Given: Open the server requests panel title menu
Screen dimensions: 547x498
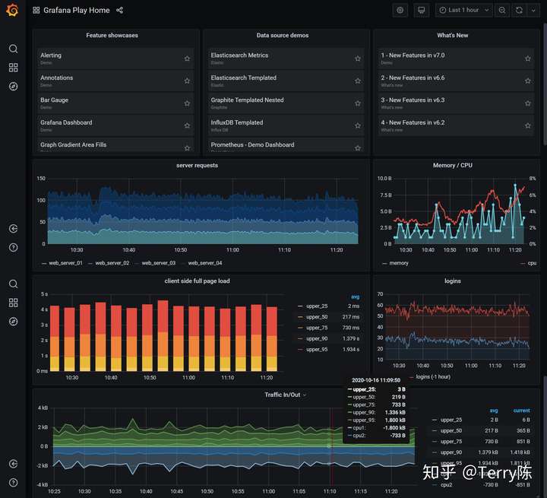Looking at the screenshot, I should click(197, 165).
